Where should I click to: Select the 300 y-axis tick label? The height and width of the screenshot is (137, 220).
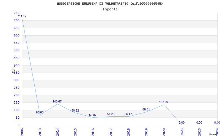(x=16, y=80)
